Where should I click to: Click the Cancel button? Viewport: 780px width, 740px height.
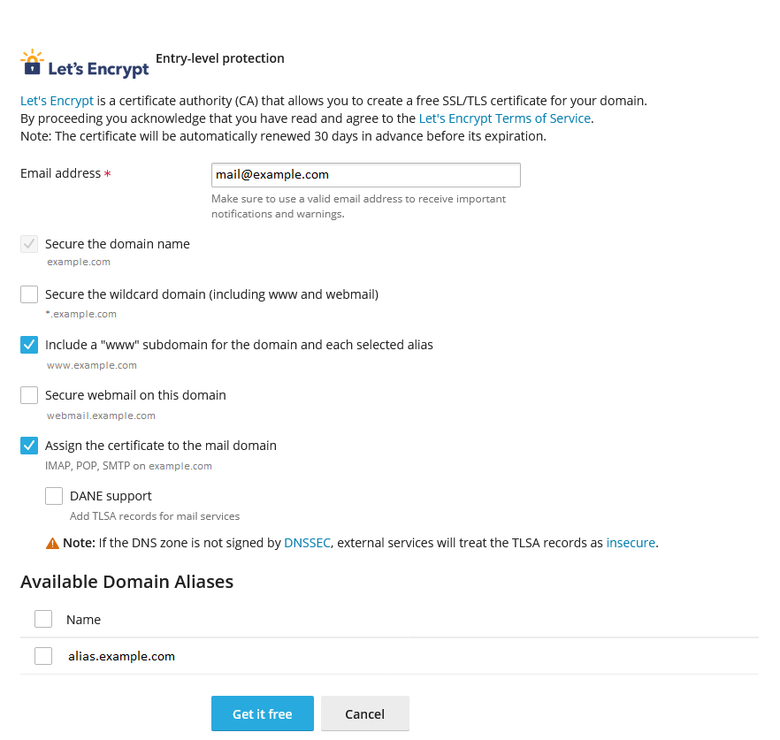pyautogui.click(x=364, y=713)
